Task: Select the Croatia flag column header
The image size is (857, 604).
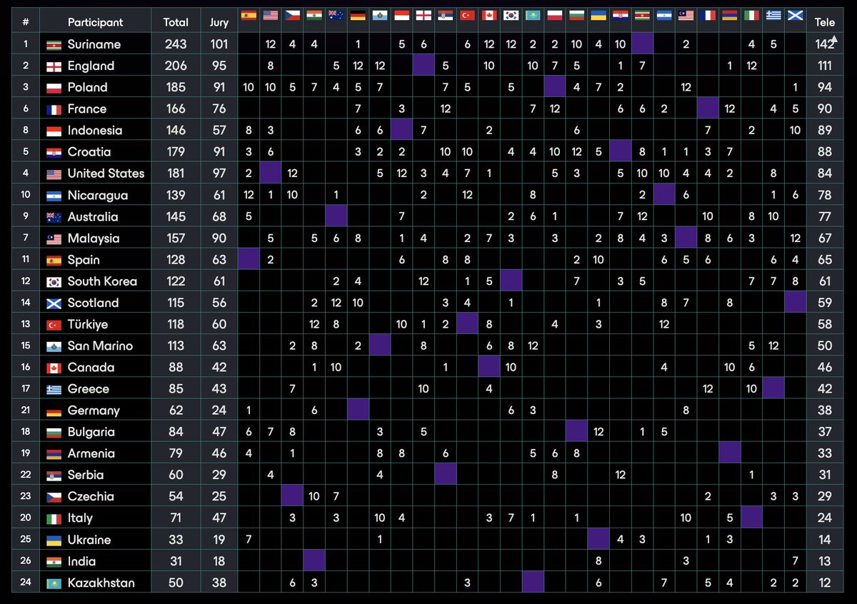Action: coord(620,15)
